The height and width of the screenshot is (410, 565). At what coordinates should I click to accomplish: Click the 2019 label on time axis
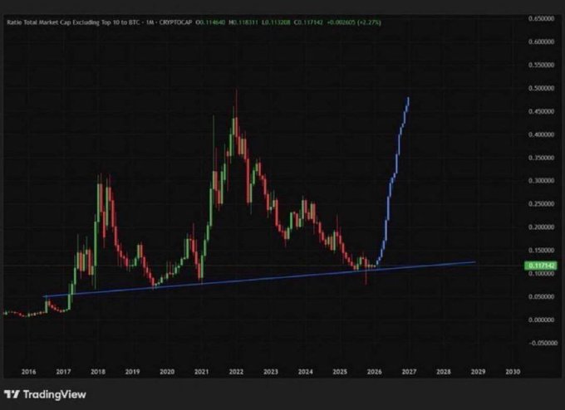pyautogui.click(x=132, y=372)
